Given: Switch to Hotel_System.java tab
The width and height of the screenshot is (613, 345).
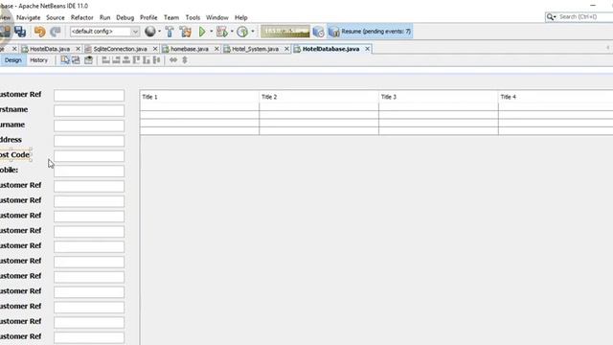Looking at the screenshot, I should click(x=256, y=49).
